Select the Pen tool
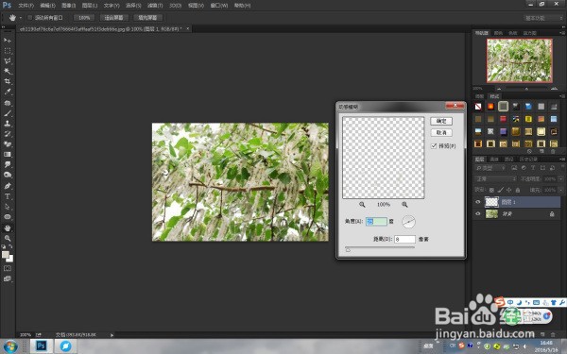Screen dimensions: 567x354 (x=8, y=186)
